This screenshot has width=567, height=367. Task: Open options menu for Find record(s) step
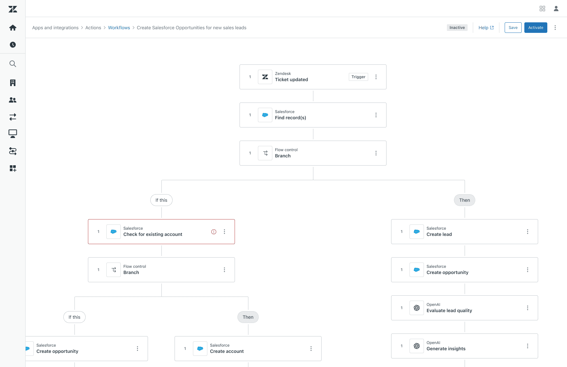376,115
